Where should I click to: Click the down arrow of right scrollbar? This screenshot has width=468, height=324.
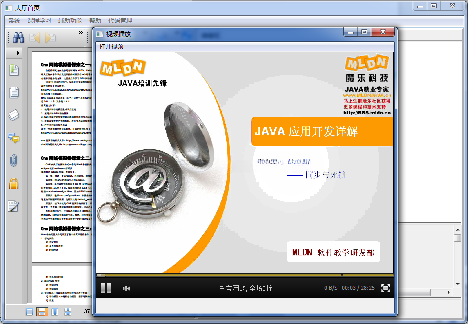tap(458, 284)
